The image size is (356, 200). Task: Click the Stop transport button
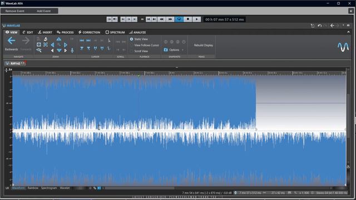[x=188, y=19]
